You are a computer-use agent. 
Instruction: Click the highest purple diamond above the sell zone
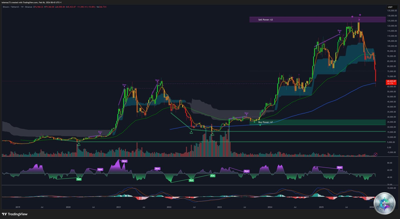[360, 15]
